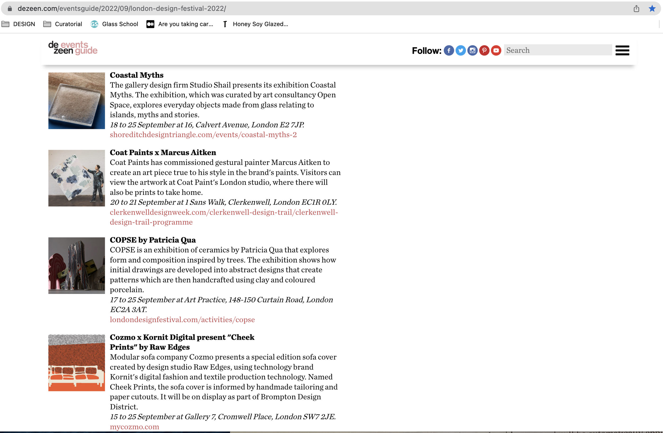Open Dezeen's Facebook page icon
The image size is (663, 433).
(448, 50)
